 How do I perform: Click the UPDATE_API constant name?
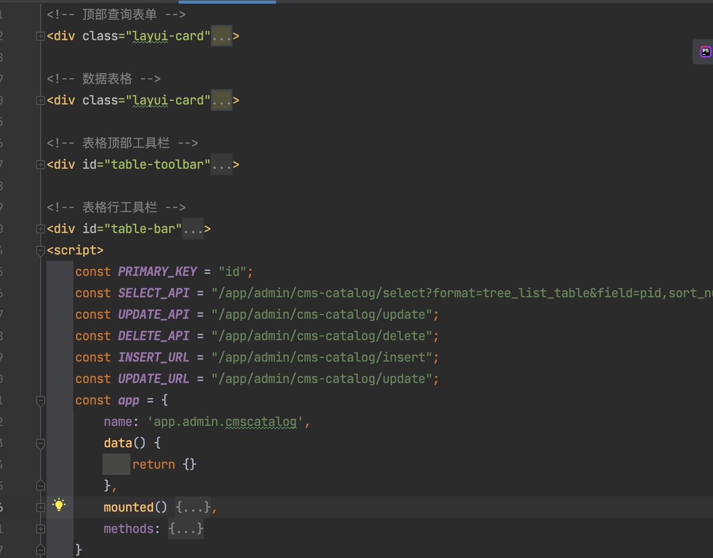154,314
